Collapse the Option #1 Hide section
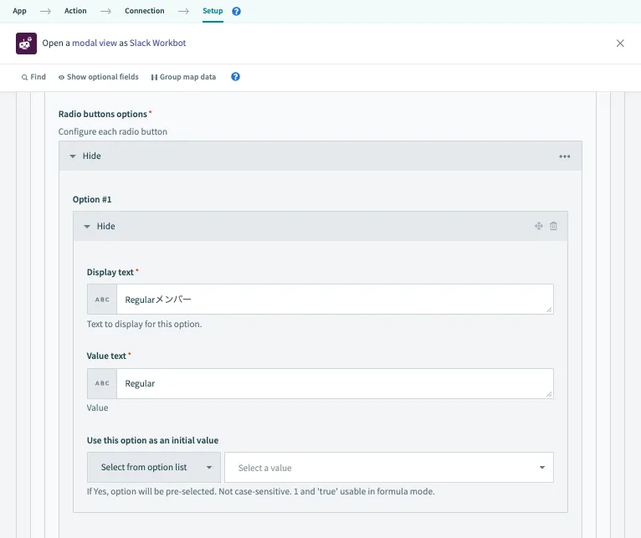Screen dimensions: 641x538 point(100,226)
